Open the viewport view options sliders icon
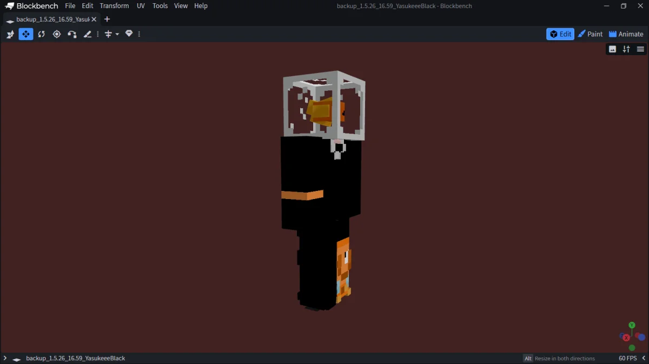Screen dimensions: 649x364 [626, 49]
